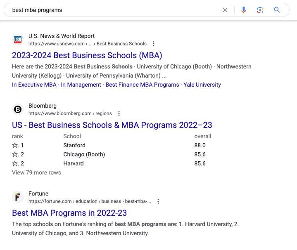This screenshot has width=297, height=250.
Task: Open the 'Best MBA Programs in 2022-23' link
Action: (x=69, y=213)
